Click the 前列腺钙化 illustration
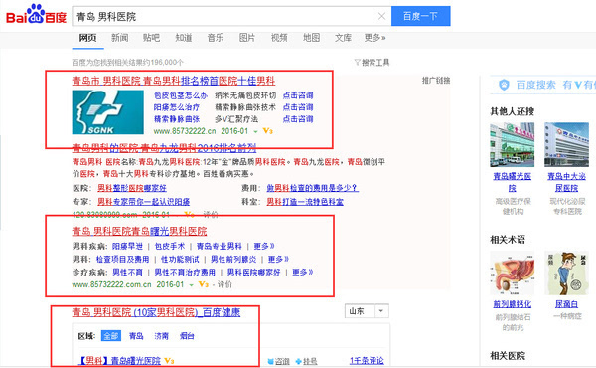 click(512, 273)
